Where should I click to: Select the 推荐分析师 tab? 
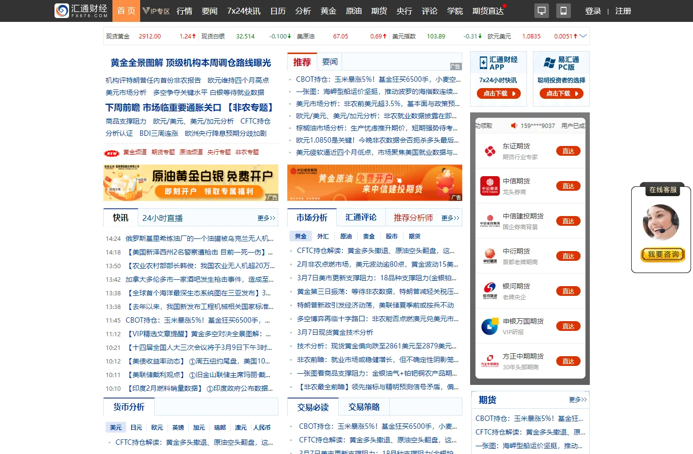413,218
